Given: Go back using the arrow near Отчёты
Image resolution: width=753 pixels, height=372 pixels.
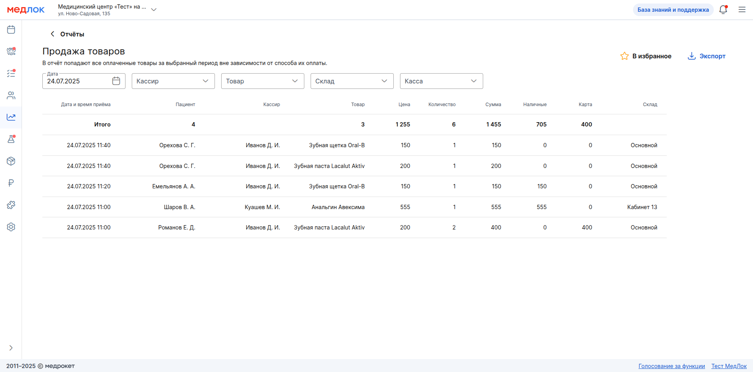Looking at the screenshot, I should click(x=52, y=34).
